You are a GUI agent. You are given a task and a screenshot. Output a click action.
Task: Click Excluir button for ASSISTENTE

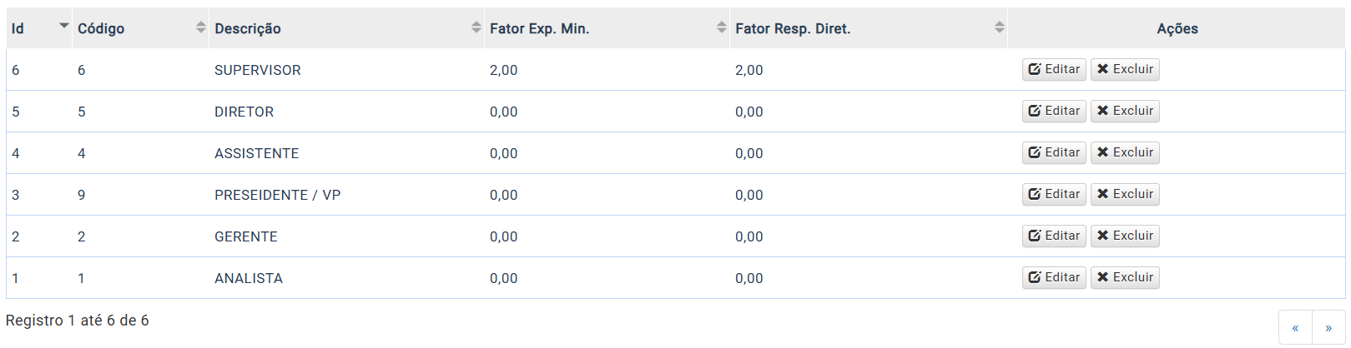coord(1125,152)
